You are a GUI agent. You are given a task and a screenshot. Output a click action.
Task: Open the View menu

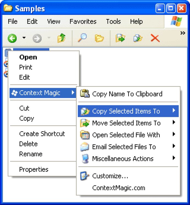click(54, 21)
